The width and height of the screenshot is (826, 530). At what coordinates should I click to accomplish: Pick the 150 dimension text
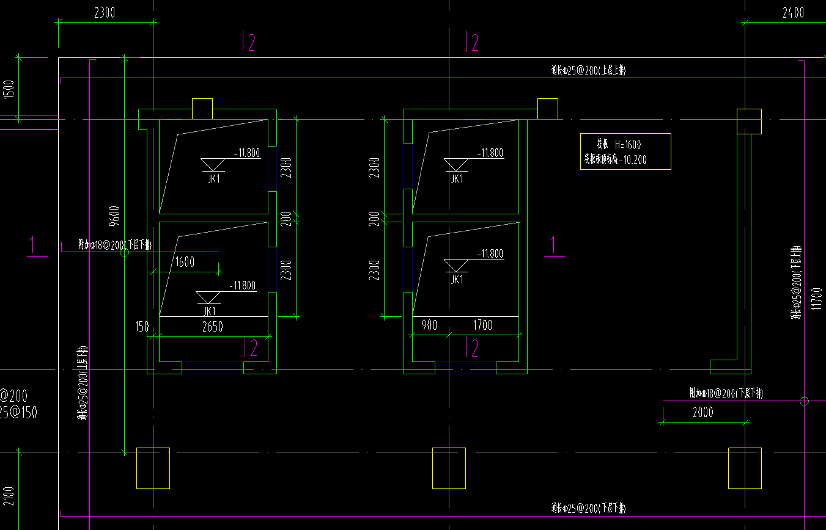point(142,327)
